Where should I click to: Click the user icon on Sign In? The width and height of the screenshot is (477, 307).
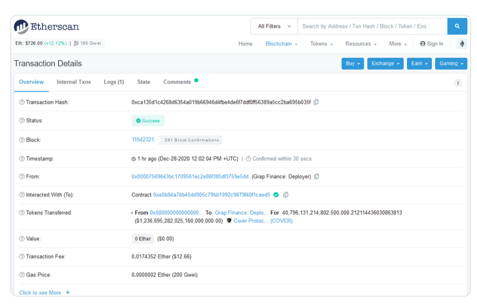[423, 44]
